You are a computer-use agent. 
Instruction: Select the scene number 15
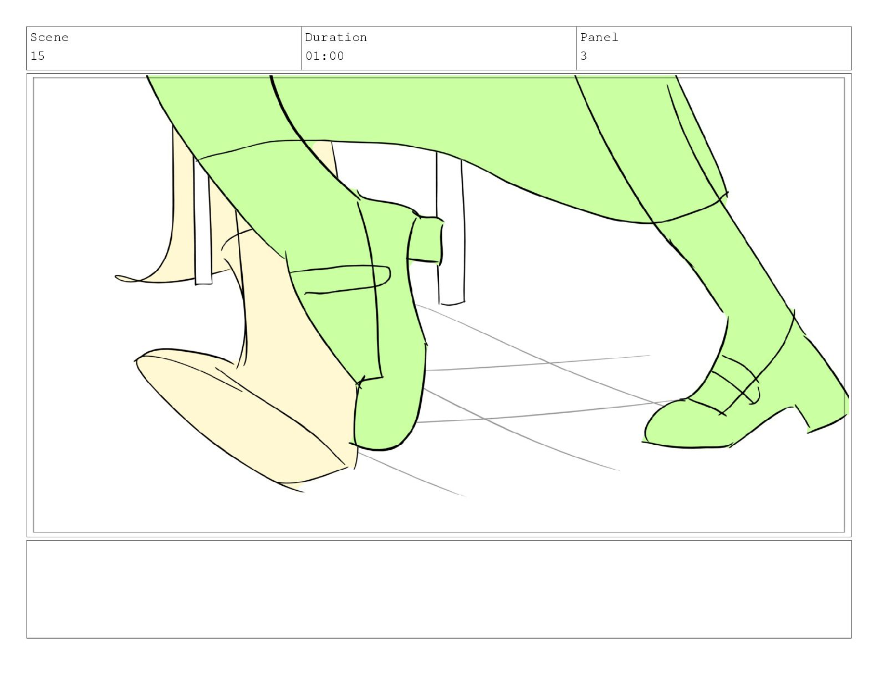[37, 56]
